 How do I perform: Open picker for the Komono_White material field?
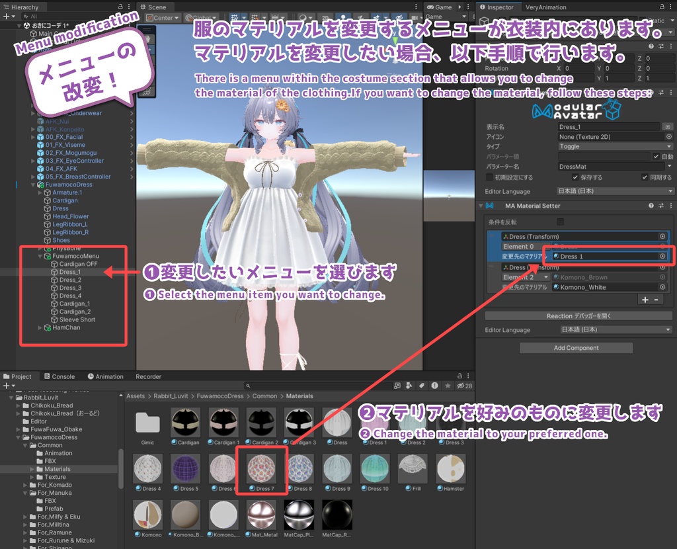click(x=662, y=287)
